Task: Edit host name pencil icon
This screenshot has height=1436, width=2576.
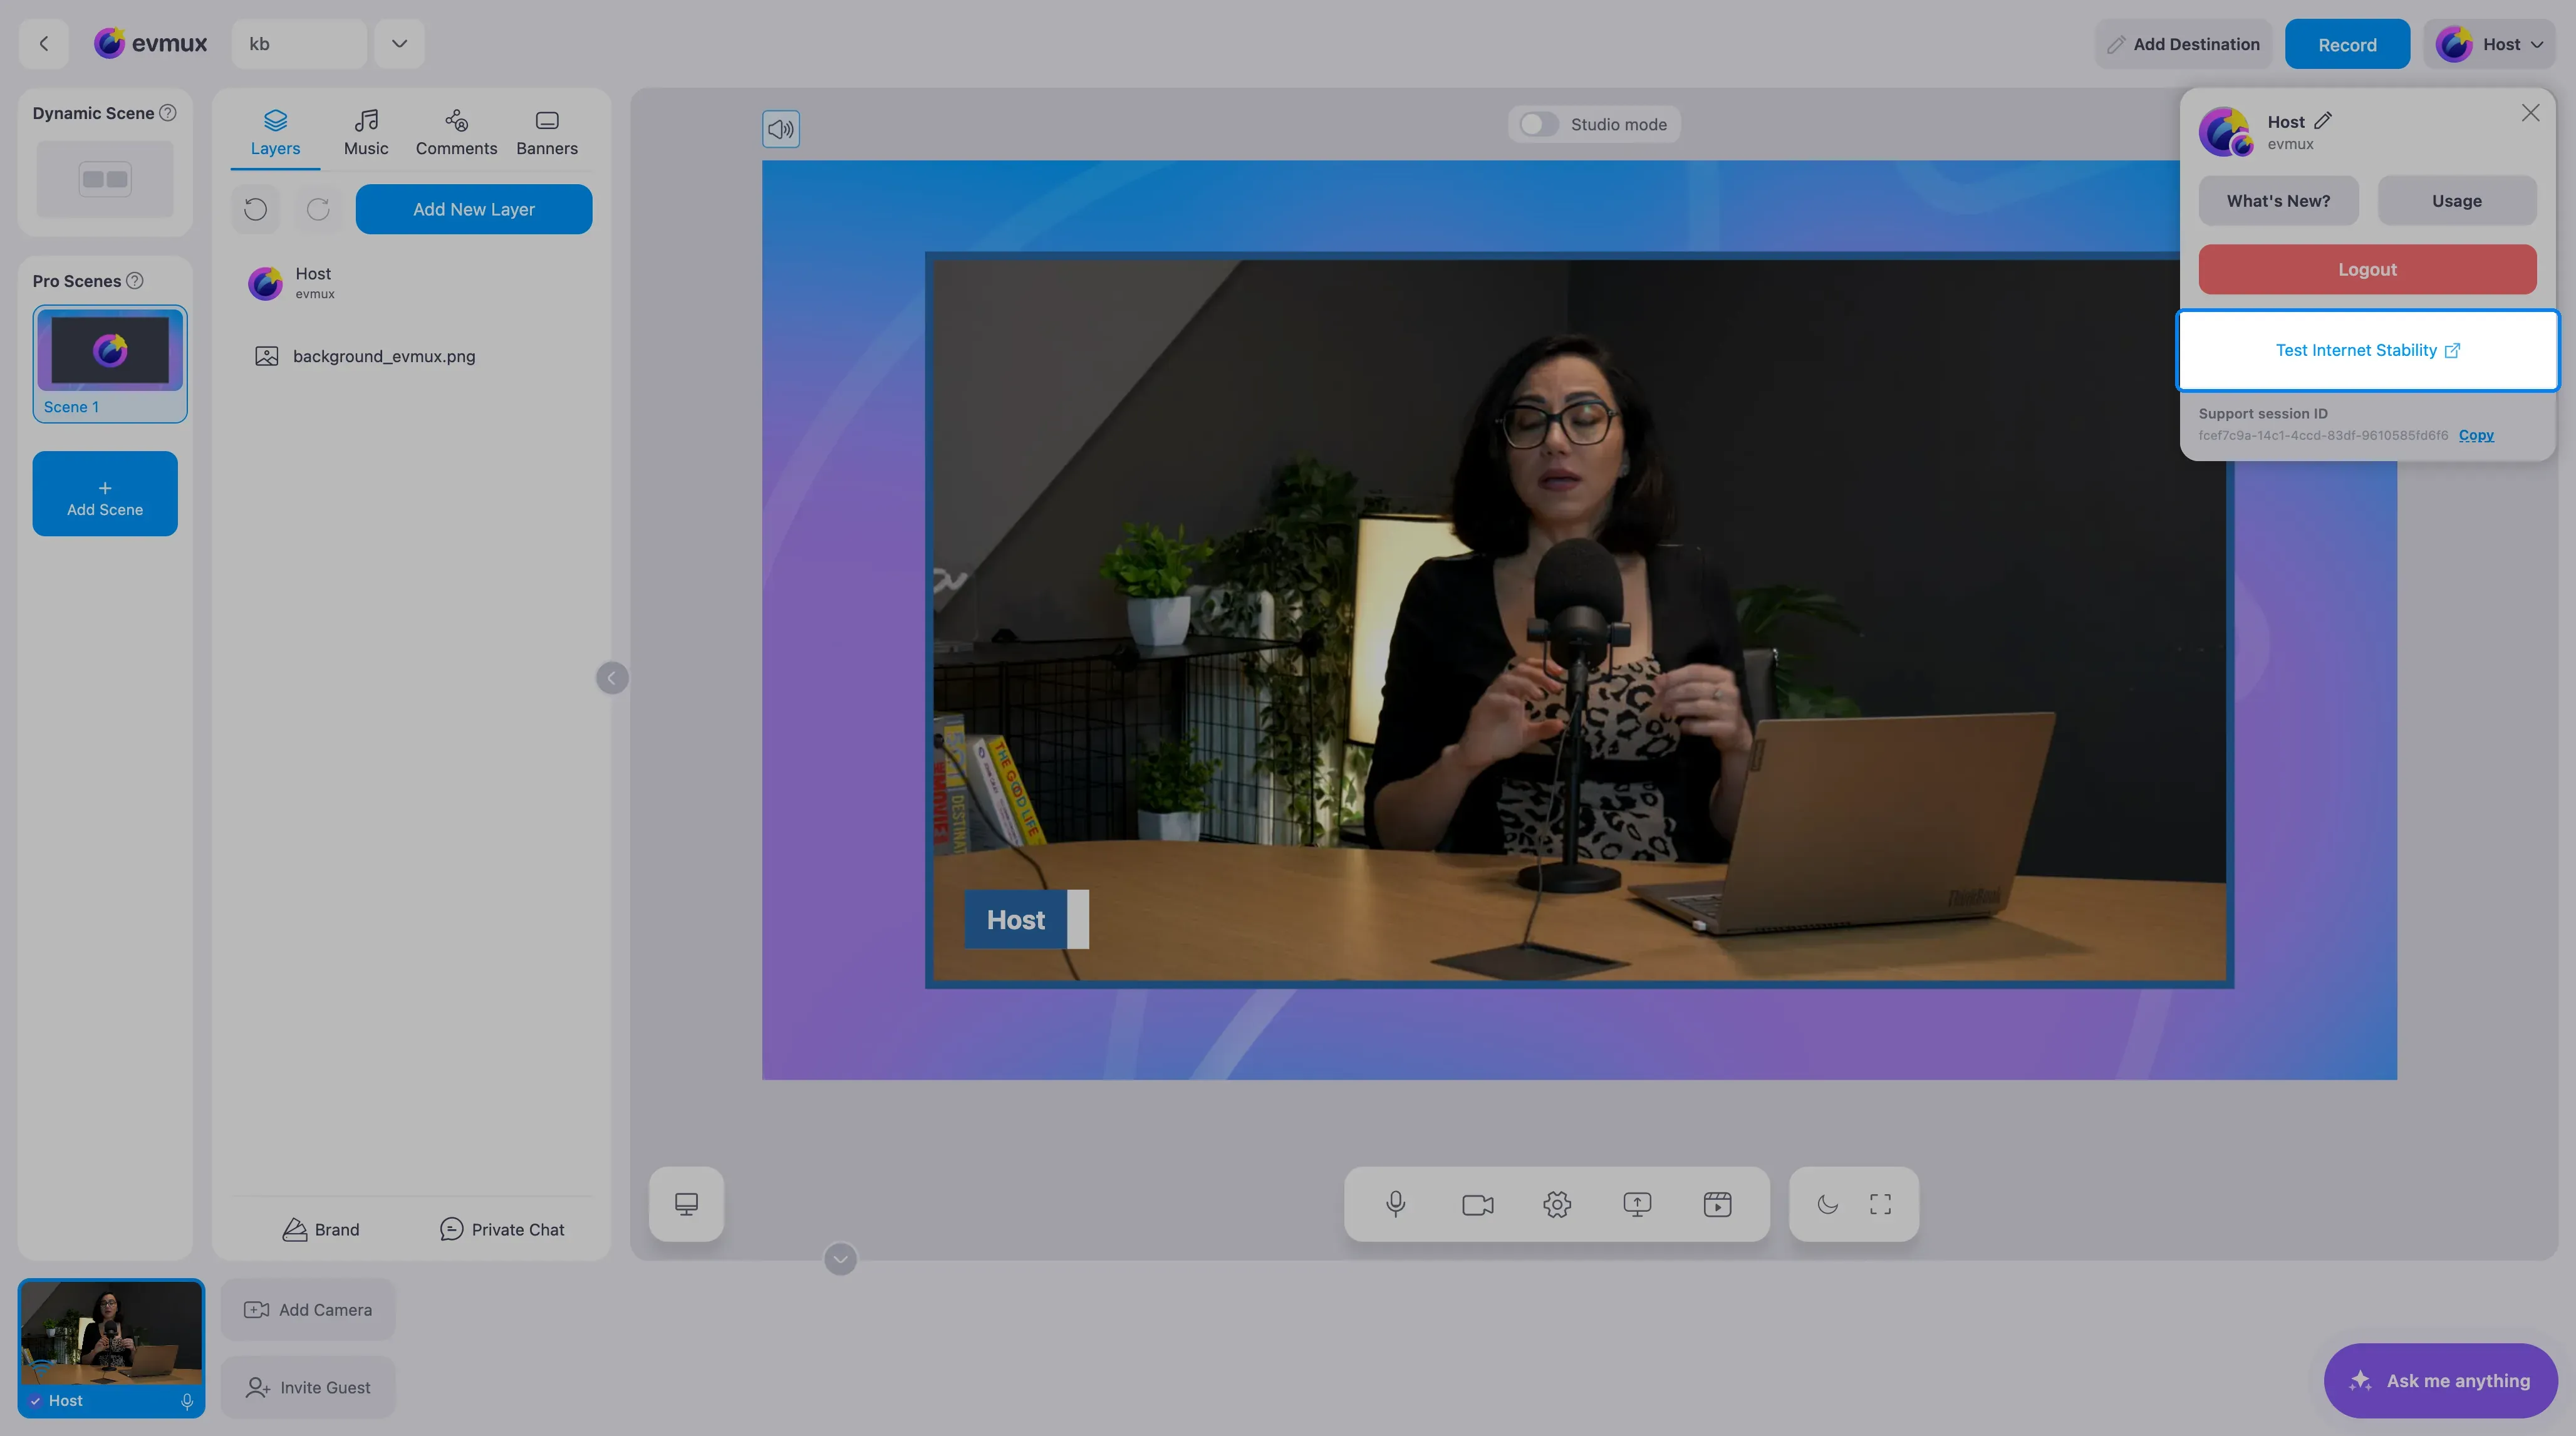Action: (2323, 121)
